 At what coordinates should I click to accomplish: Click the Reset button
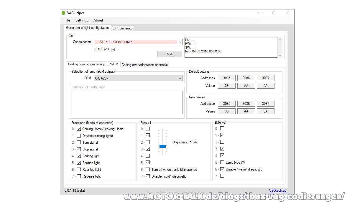point(170,54)
